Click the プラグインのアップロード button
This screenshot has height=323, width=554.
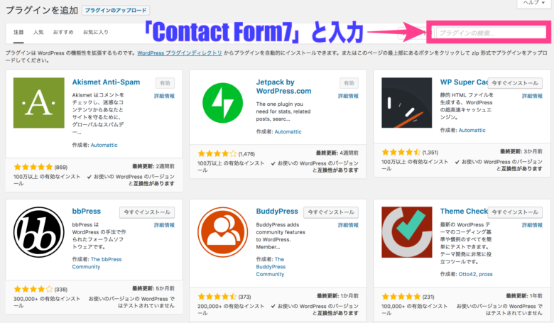coord(116,10)
